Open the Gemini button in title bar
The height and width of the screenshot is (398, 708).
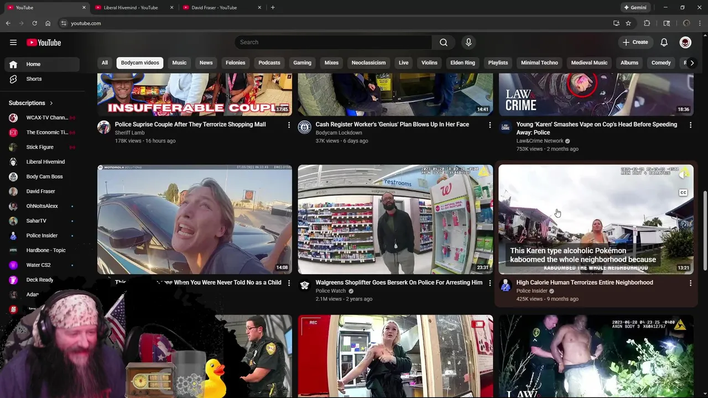(x=635, y=8)
